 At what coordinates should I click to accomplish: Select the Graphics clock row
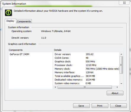coord(87,61)
